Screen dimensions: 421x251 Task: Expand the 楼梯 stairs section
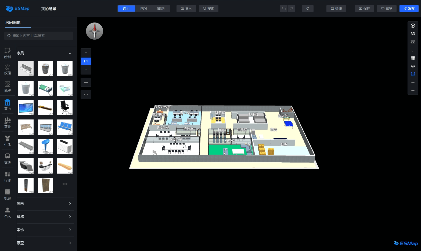click(x=70, y=217)
